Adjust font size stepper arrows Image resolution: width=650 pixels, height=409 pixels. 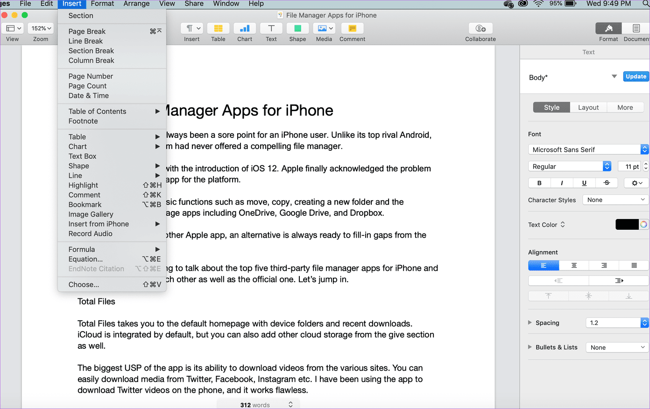(x=646, y=166)
